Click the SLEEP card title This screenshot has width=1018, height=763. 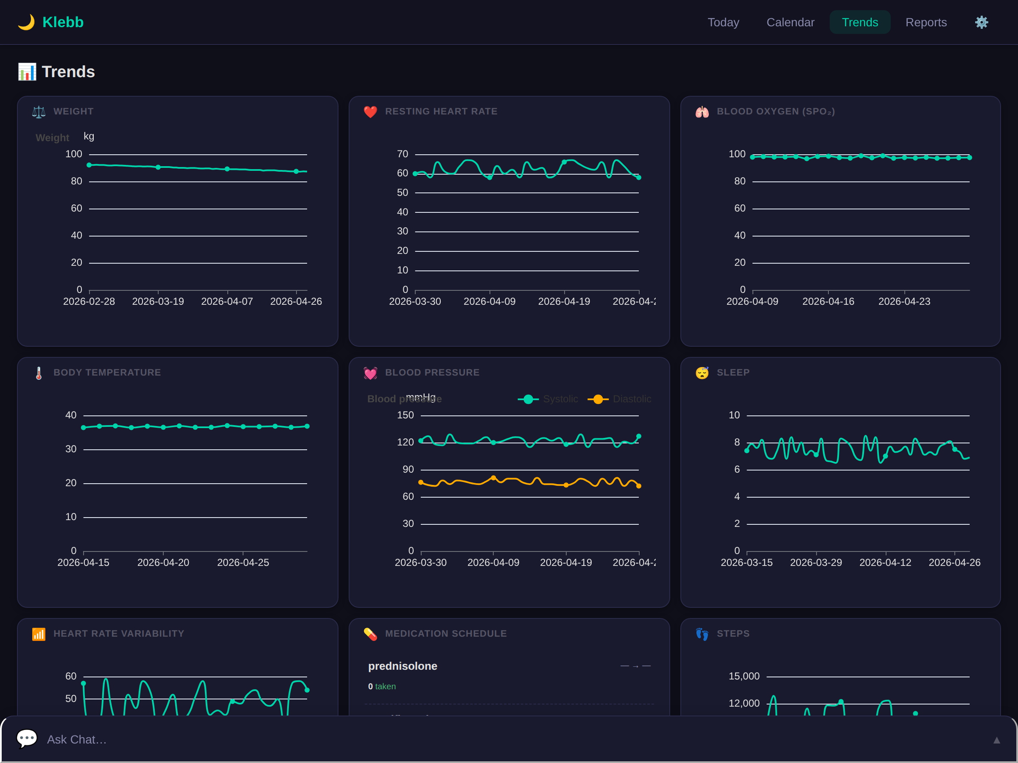[733, 373]
